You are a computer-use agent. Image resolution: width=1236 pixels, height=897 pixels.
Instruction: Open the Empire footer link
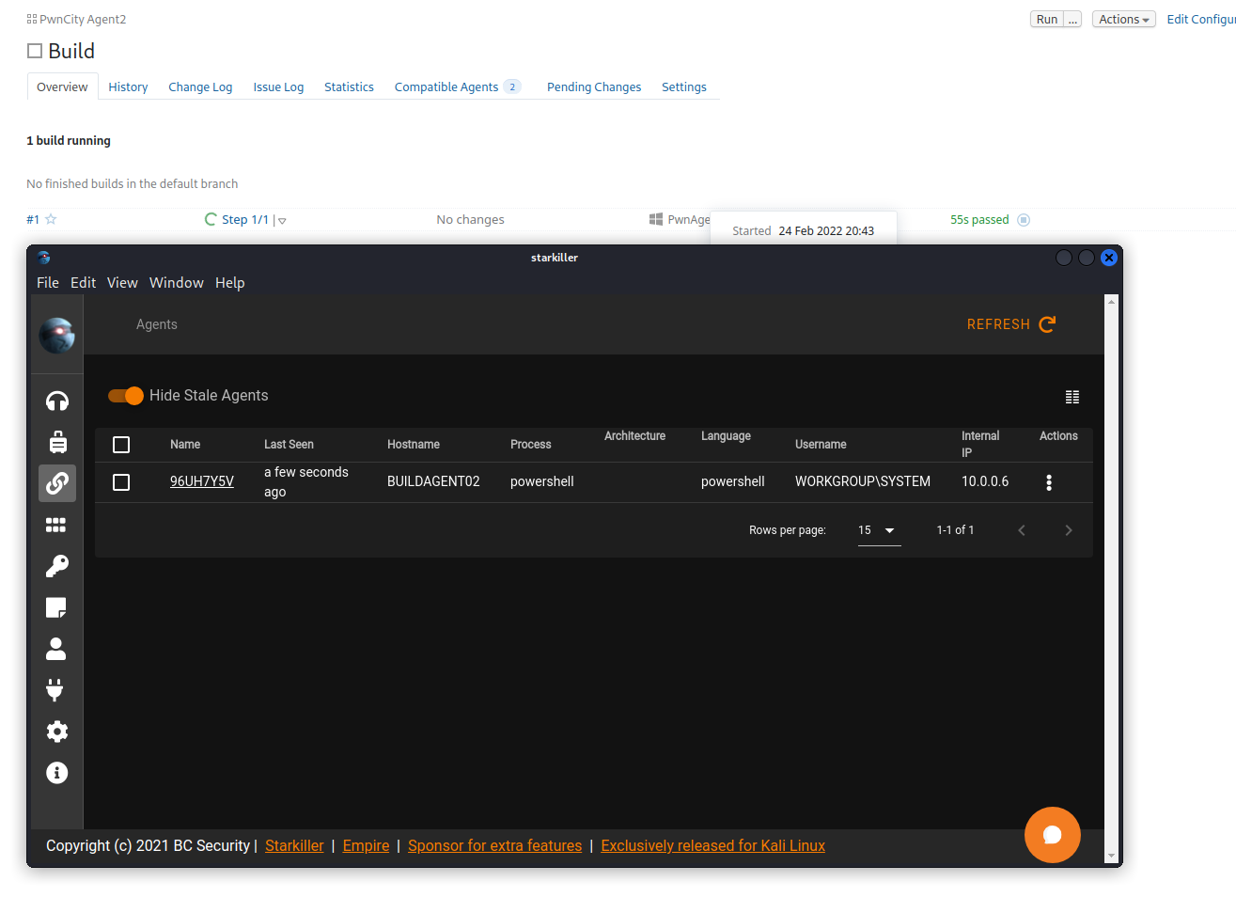pyautogui.click(x=366, y=845)
